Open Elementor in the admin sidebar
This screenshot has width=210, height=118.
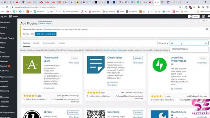coord(5,97)
